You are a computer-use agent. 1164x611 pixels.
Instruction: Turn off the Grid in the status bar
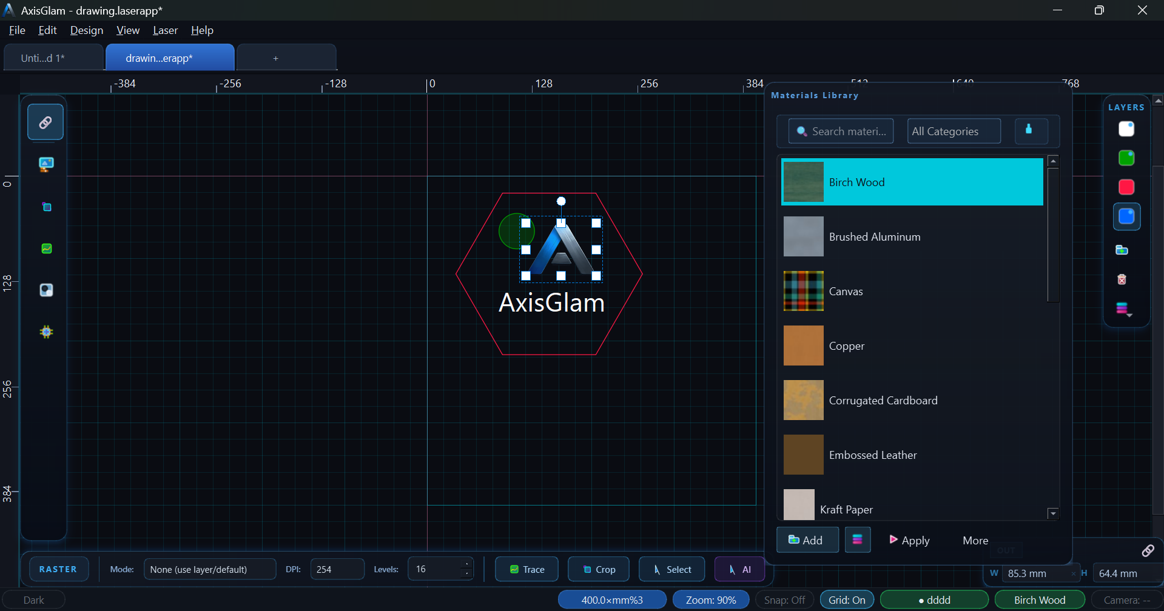click(x=846, y=599)
